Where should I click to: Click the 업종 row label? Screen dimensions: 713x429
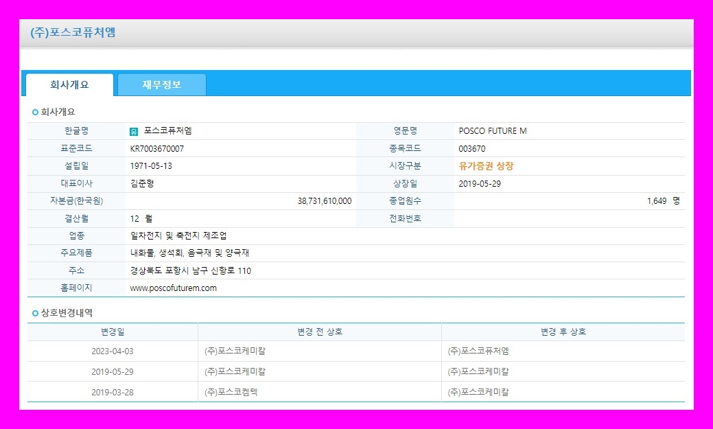pos(76,235)
